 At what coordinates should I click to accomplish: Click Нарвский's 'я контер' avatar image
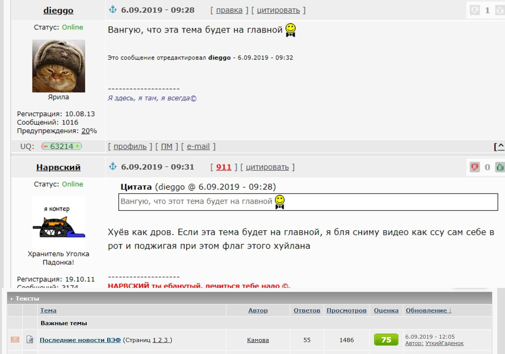59,223
